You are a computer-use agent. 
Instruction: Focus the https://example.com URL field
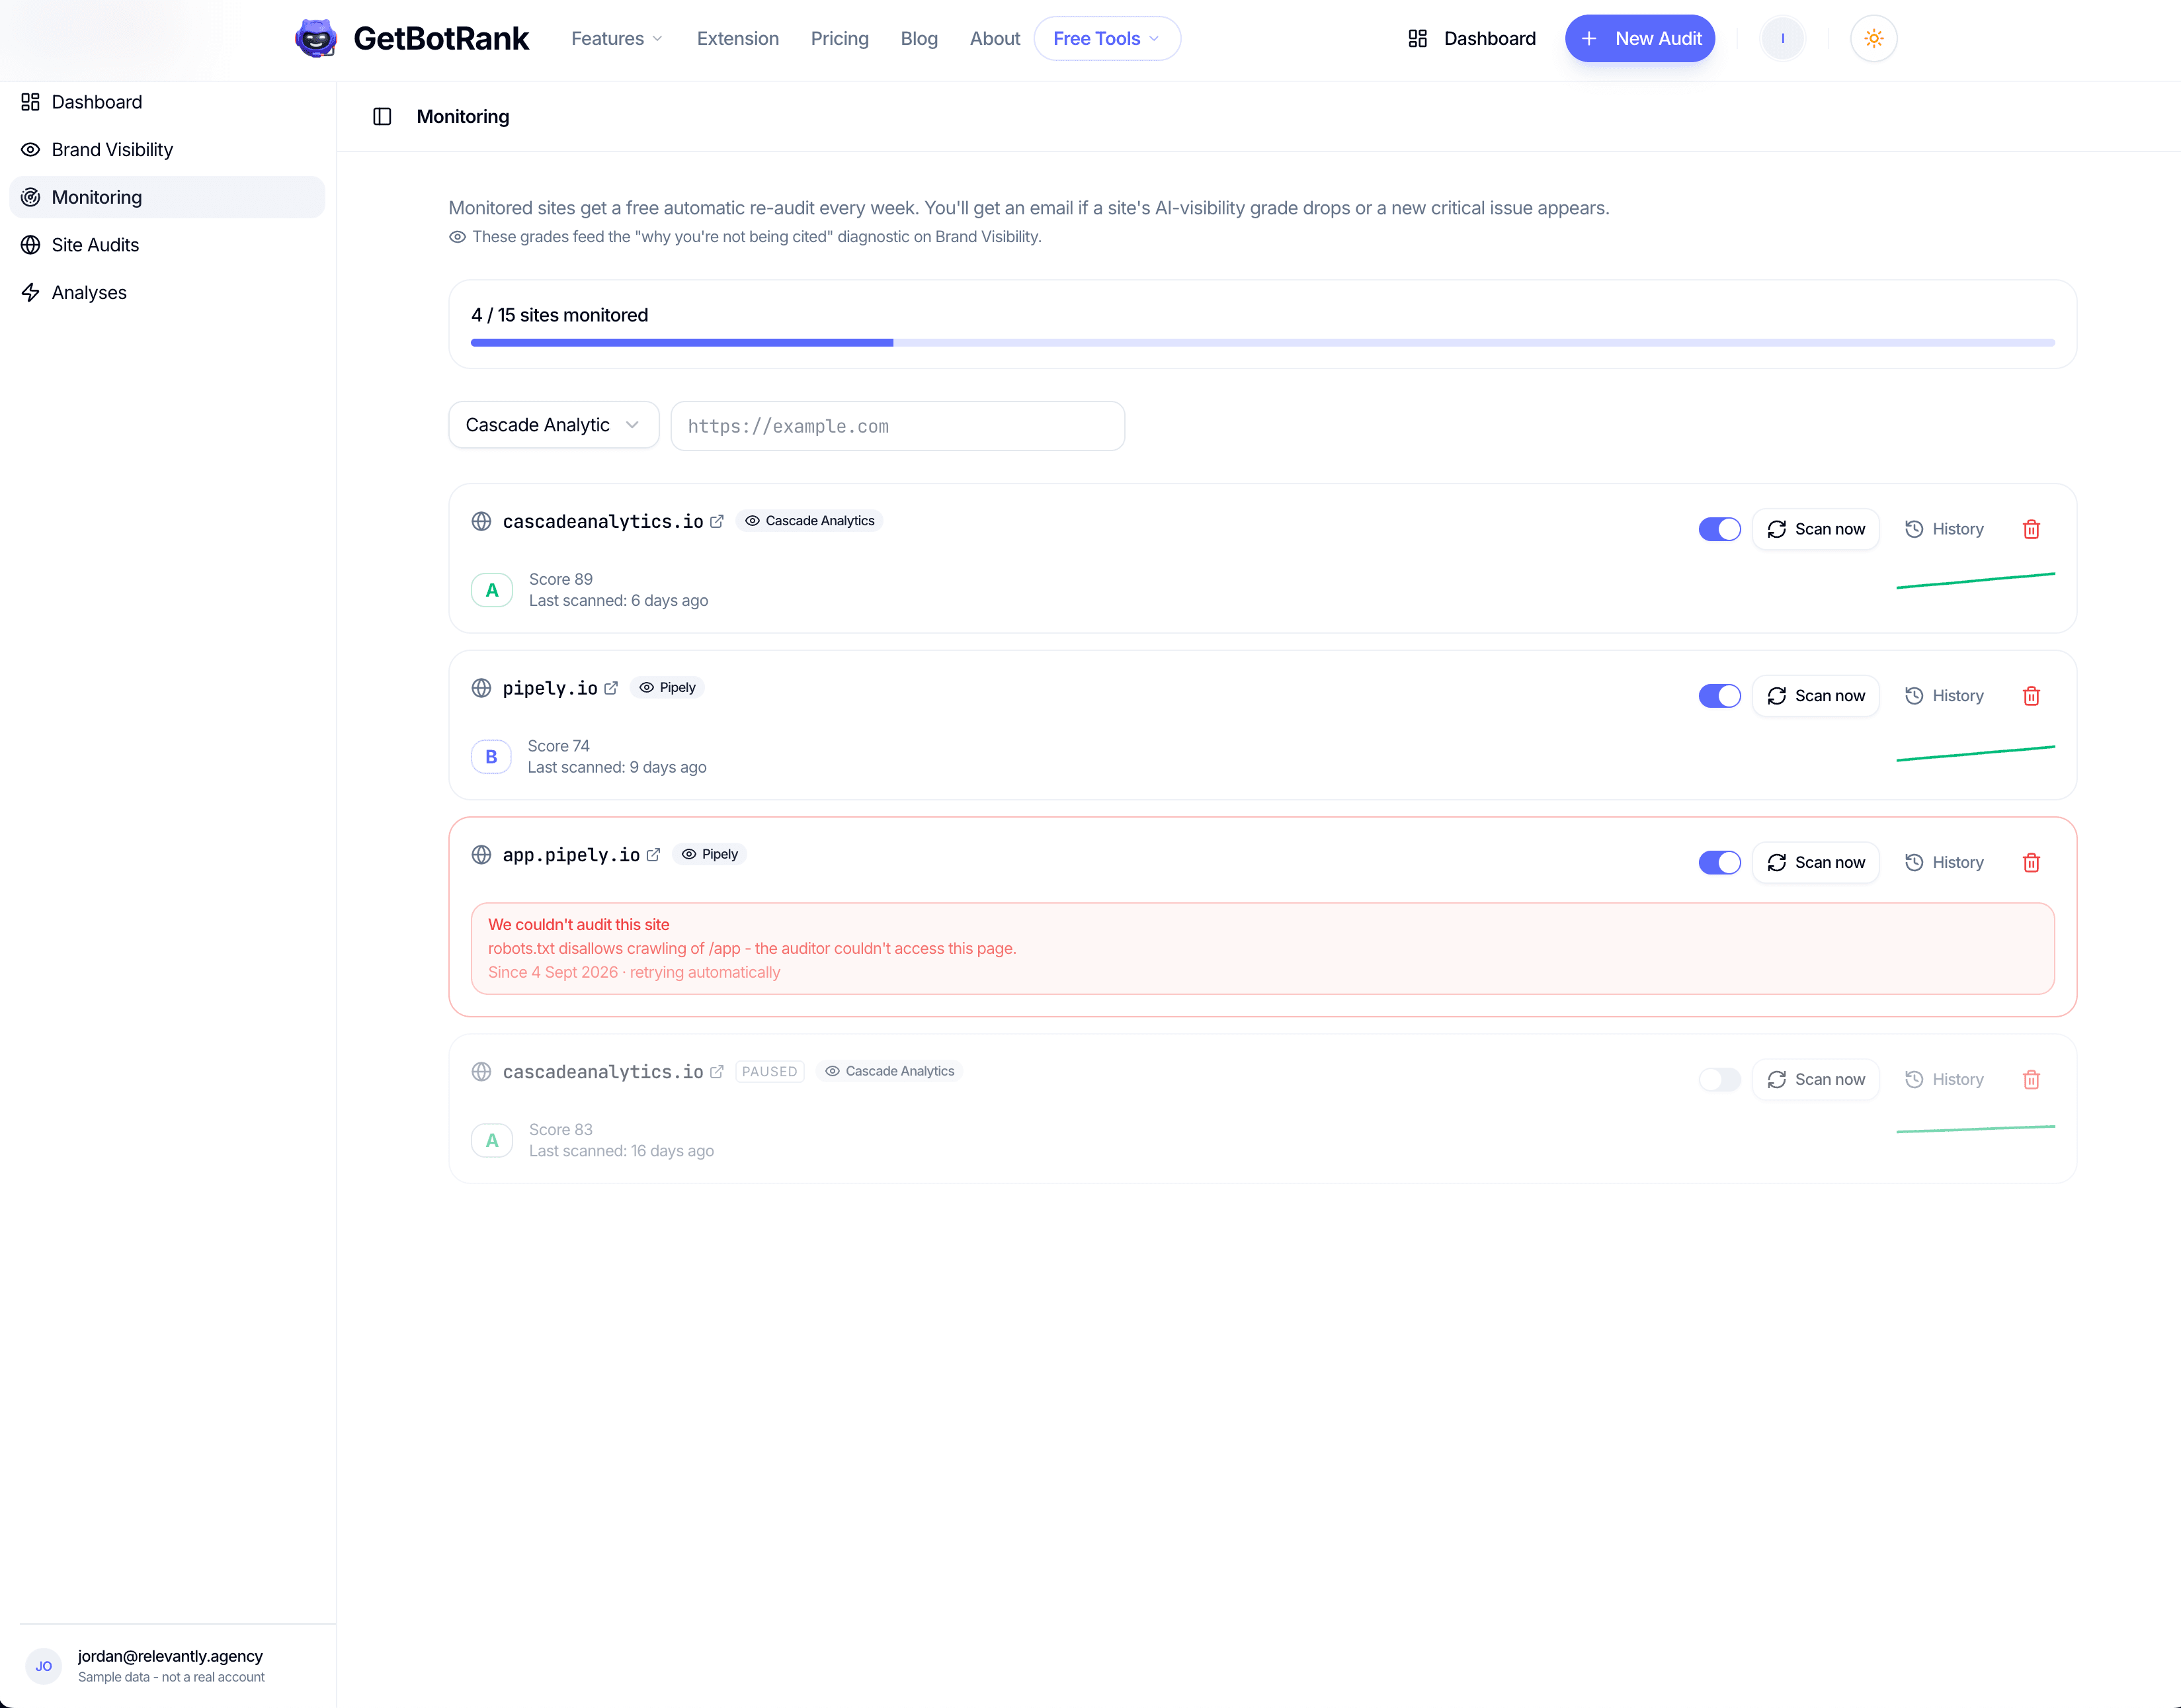click(897, 426)
